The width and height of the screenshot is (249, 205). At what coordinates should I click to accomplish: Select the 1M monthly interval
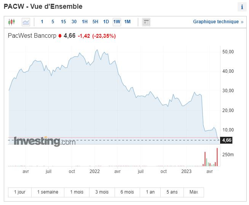tap(128, 22)
